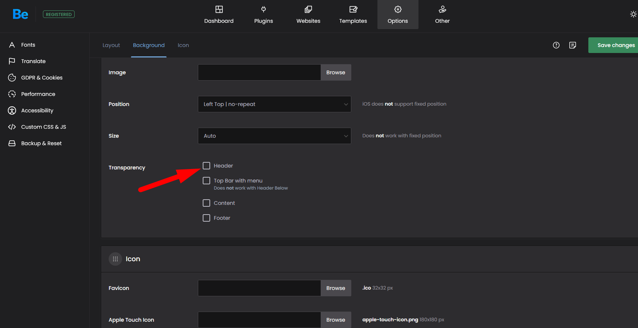The height and width of the screenshot is (328, 638).
Task: Click the Accessibility person icon
Action: (x=12, y=110)
